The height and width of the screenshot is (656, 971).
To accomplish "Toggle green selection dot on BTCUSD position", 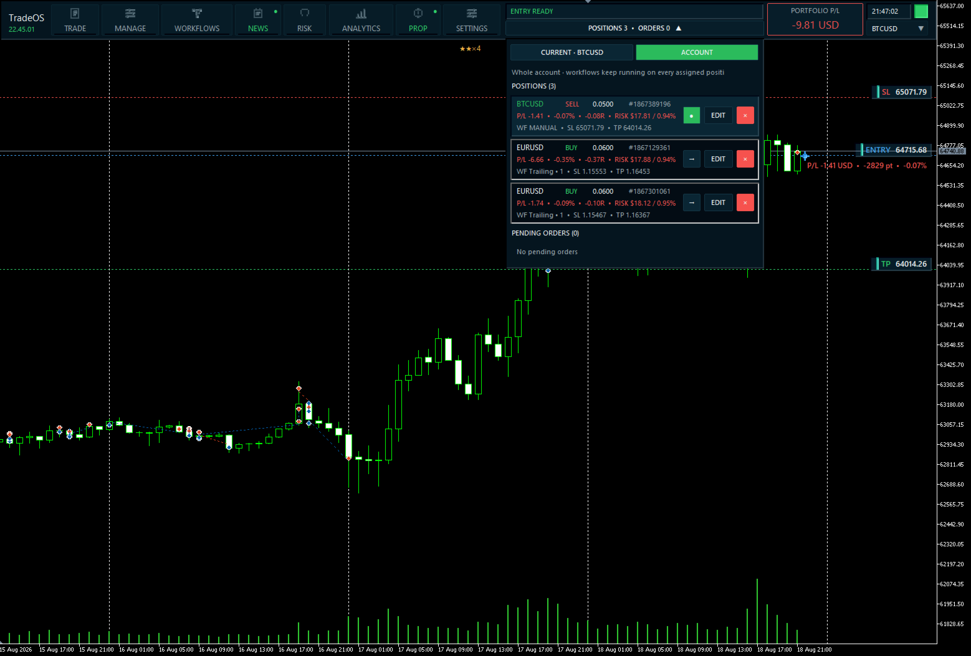I will tap(692, 115).
